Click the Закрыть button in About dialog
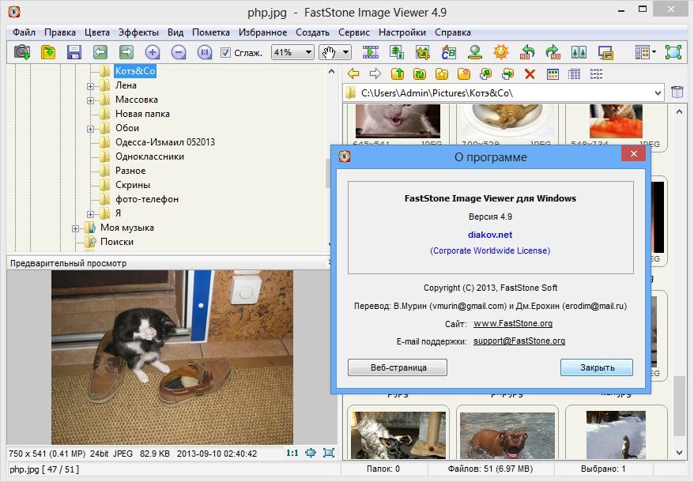The width and height of the screenshot is (694, 482). coord(597,367)
